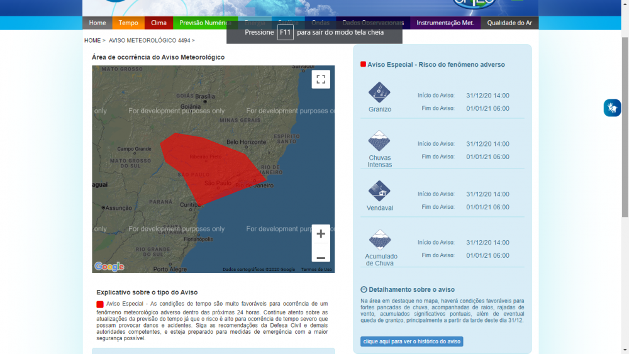Click the Acumulado de Chuva icon
629x354 pixels.
380,240
